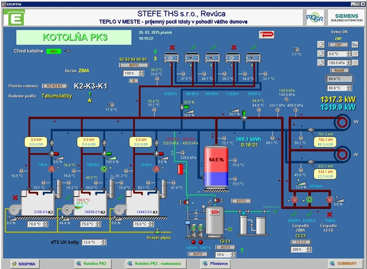Click the ZIMA pump with 25488 h
Screen dimensions: 367x269
[294, 200]
